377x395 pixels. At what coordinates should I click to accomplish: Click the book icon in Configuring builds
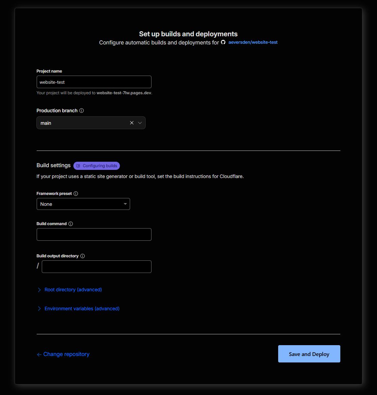(78, 166)
